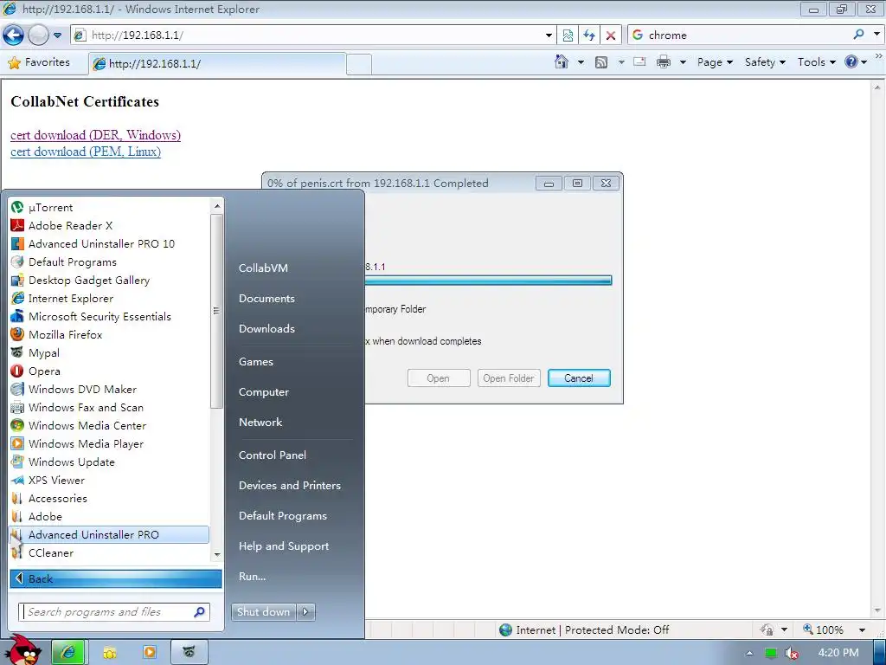Open Devices and Printers
Image resolution: width=886 pixels, height=665 pixels.
(290, 485)
